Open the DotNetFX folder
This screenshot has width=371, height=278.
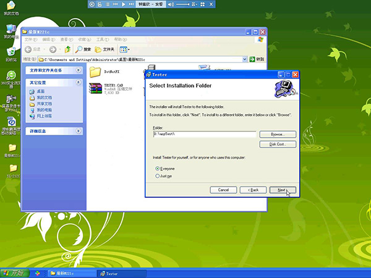click(95, 71)
